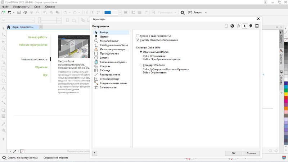The height and width of the screenshot is (162, 288).
Task: Open Новые возможности section
Action: coord(34,59)
